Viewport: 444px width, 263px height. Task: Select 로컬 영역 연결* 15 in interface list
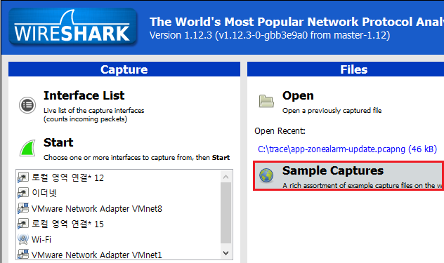coord(67,224)
